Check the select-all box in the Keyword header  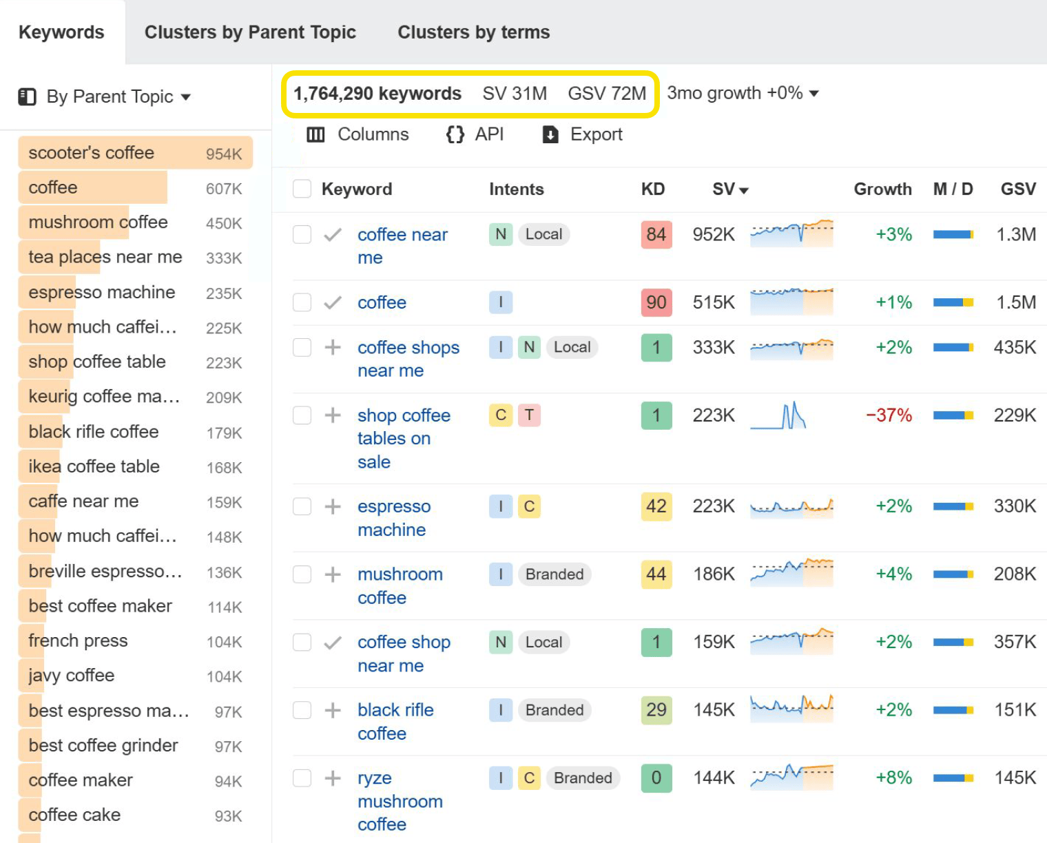click(x=302, y=189)
